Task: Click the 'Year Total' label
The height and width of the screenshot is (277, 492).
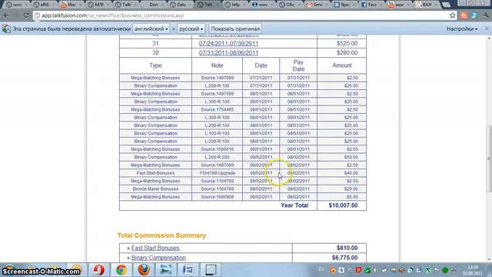Action: (294, 205)
